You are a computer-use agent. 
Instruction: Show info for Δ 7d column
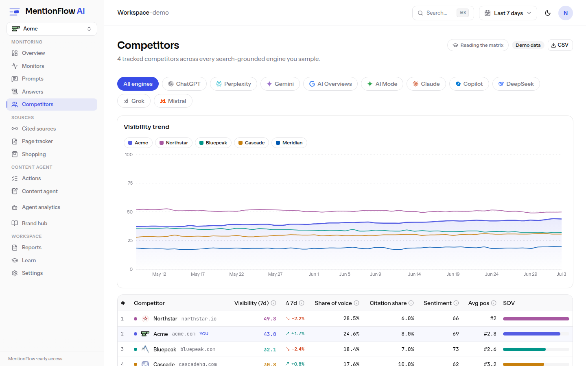tap(302, 303)
